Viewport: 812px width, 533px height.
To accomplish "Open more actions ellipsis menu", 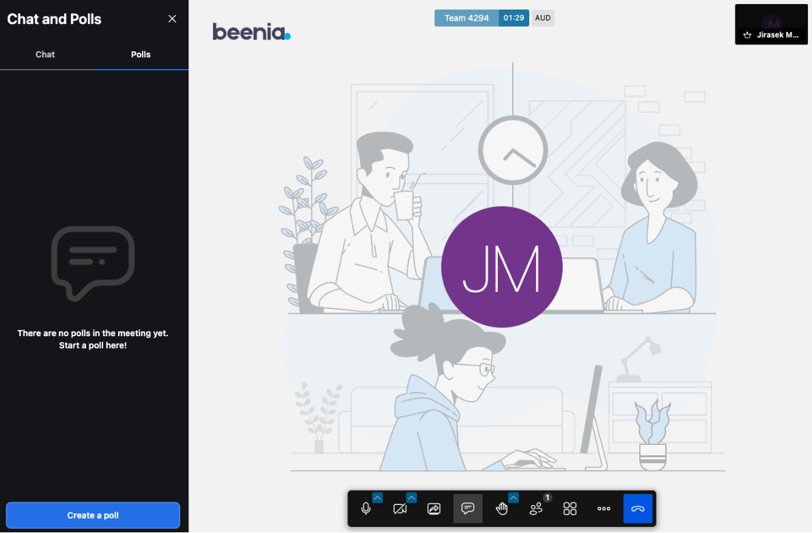I will 604,509.
